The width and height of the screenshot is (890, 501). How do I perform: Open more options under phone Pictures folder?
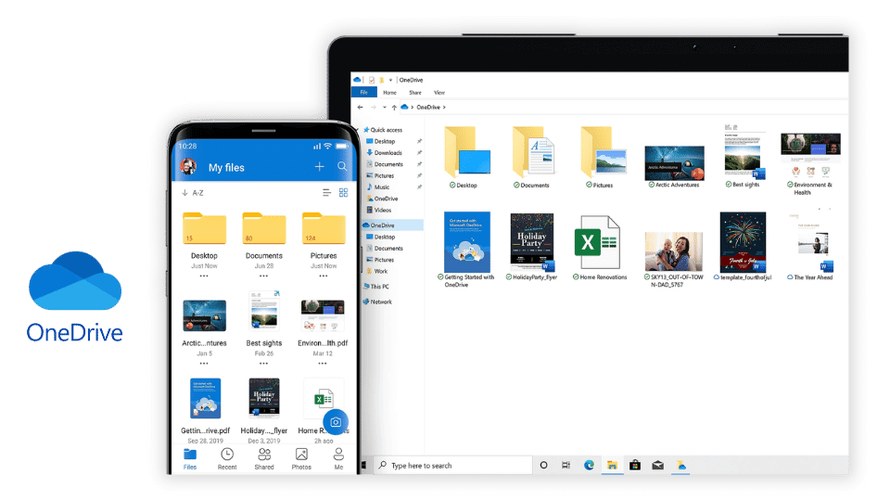point(323,276)
